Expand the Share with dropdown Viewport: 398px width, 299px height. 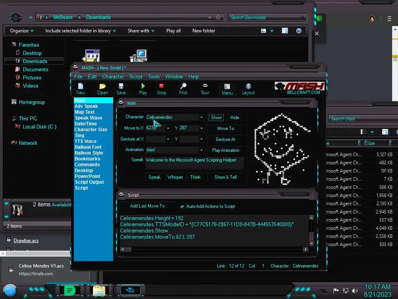click(x=141, y=31)
